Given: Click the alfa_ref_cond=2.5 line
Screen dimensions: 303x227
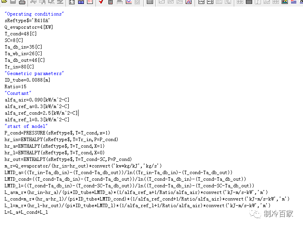Looking at the screenshot, I should click(x=41, y=113).
